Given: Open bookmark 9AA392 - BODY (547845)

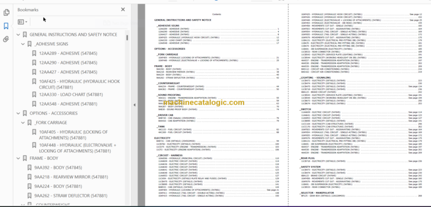Looking at the screenshot, I should tap(58, 168).
